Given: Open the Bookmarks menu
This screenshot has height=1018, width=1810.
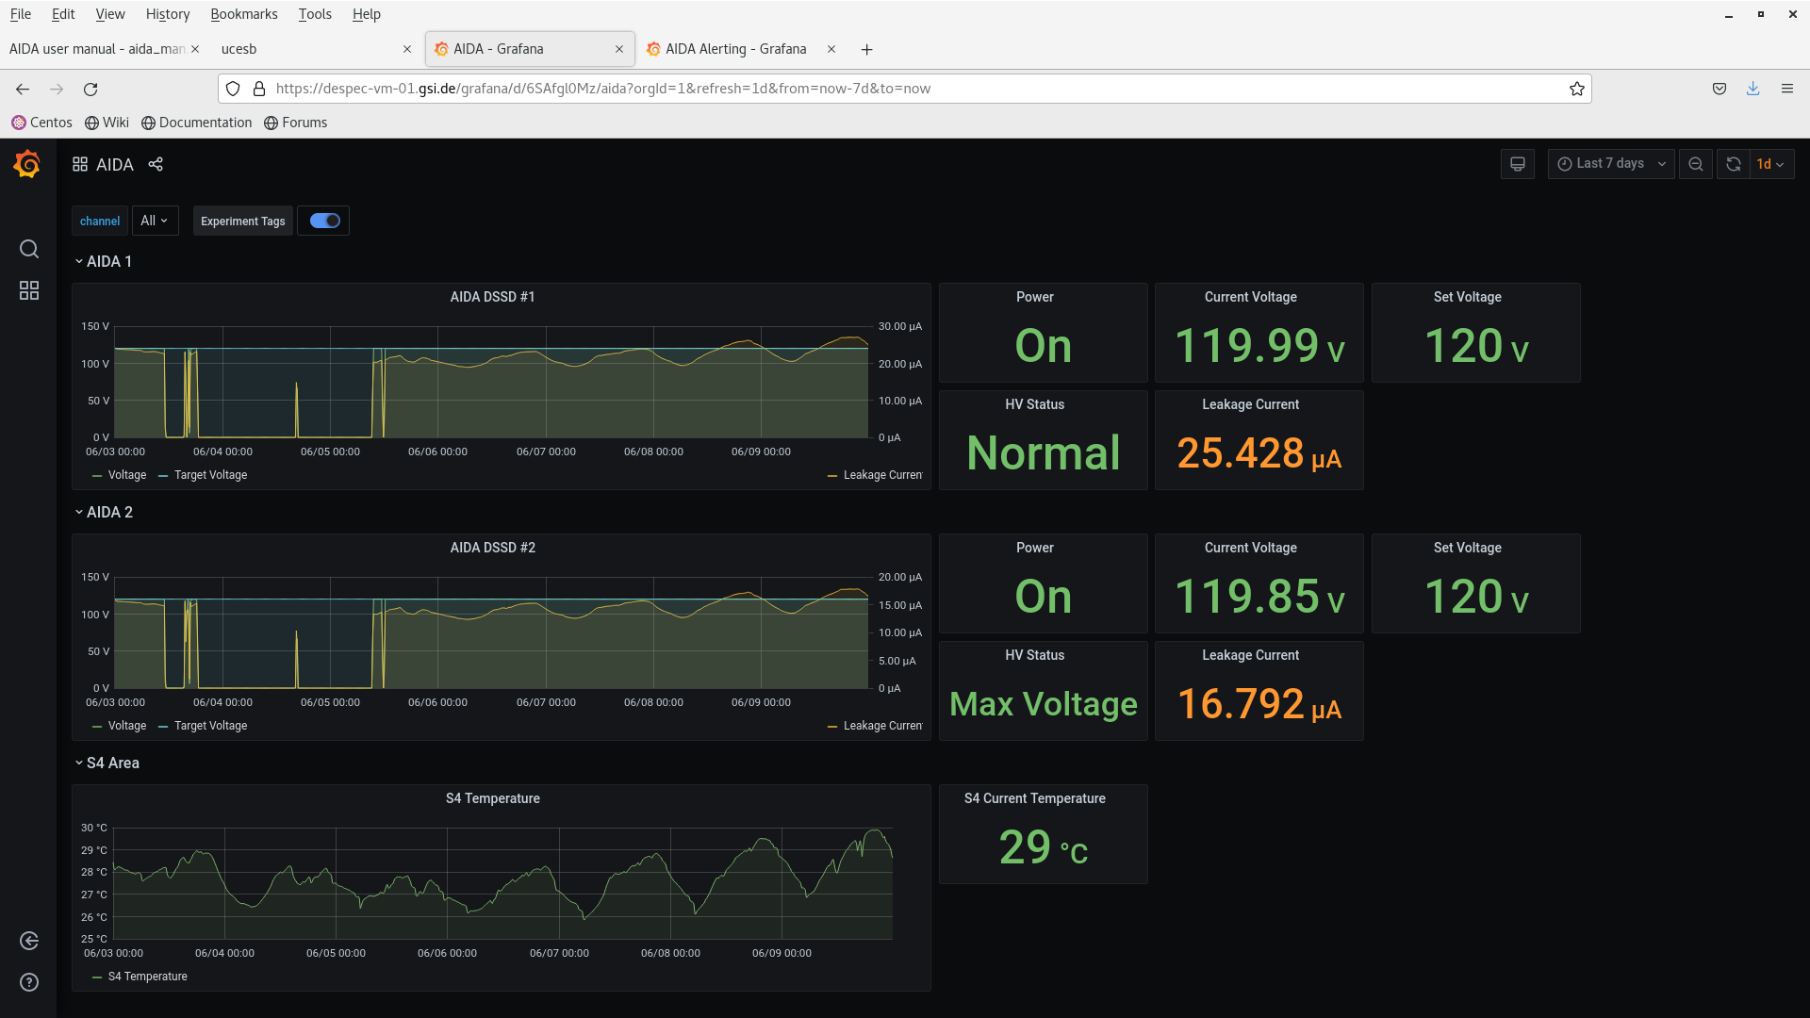Looking at the screenshot, I should [x=243, y=14].
